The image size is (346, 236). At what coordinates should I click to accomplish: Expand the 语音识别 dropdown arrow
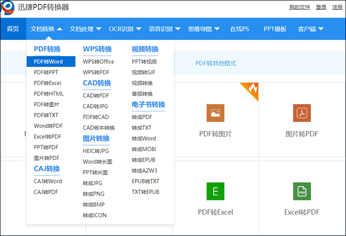[x=178, y=29]
